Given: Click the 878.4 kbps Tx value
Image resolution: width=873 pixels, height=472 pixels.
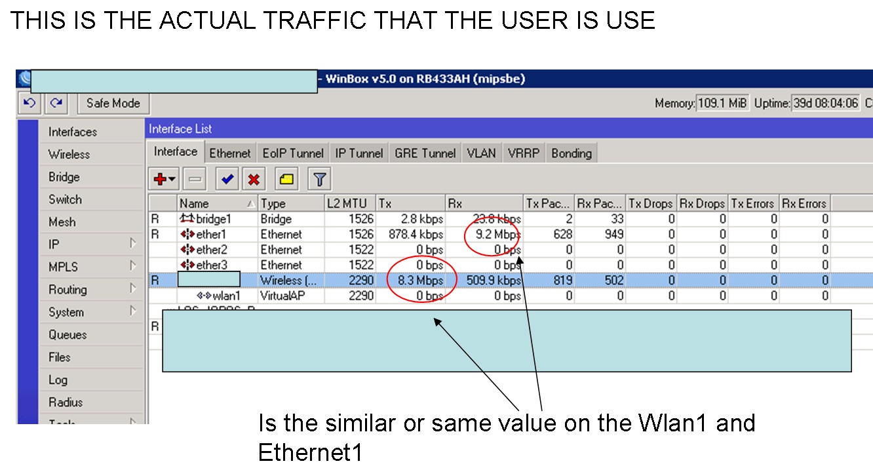Looking at the screenshot, I should (411, 235).
